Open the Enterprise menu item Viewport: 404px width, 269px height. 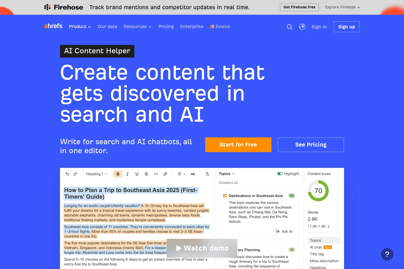coord(192,27)
